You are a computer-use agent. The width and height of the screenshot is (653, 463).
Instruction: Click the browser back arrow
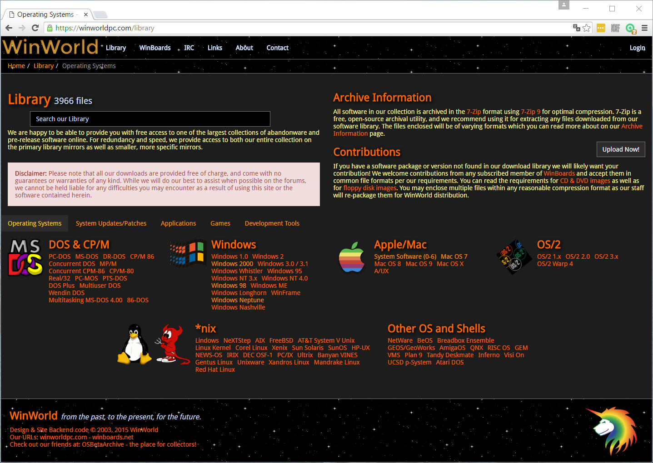point(9,28)
